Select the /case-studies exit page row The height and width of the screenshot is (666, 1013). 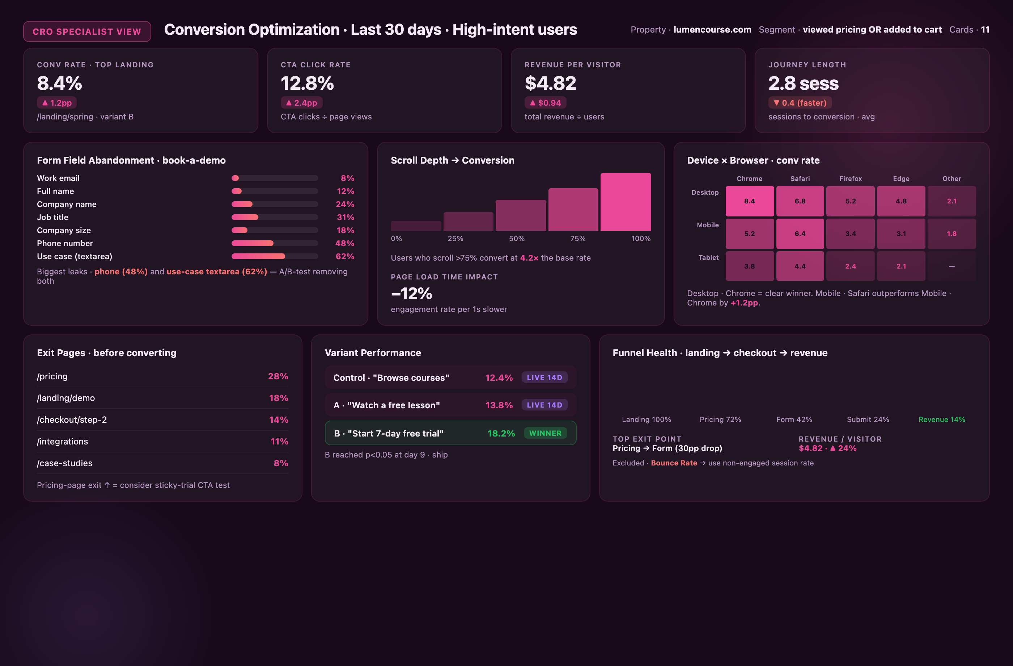pos(162,463)
